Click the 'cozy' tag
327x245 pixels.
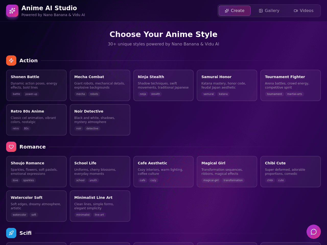pos(153,180)
